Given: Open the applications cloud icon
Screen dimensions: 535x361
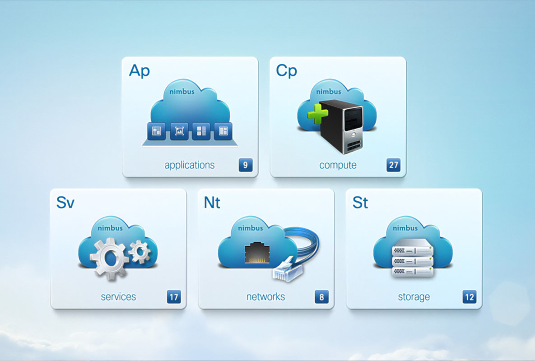Looking at the screenshot, I should point(190,113).
